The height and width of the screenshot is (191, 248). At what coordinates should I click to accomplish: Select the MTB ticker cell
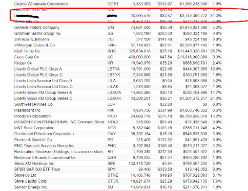[112, 128]
